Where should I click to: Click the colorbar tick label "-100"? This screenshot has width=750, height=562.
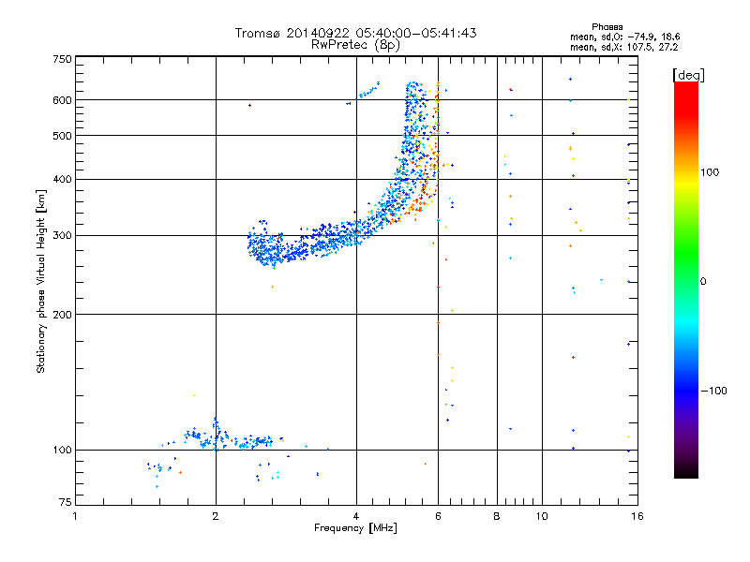(x=713, y=391)
